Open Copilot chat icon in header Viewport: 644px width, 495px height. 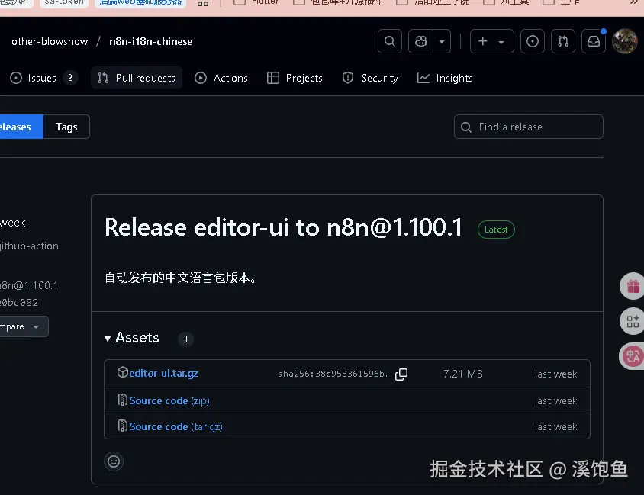click(x=421, y=41)
